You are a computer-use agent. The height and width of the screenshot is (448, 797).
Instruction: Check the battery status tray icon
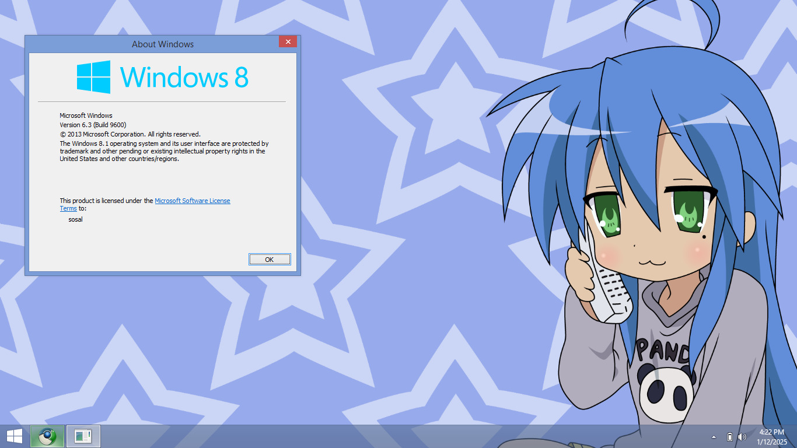[729, 437]
